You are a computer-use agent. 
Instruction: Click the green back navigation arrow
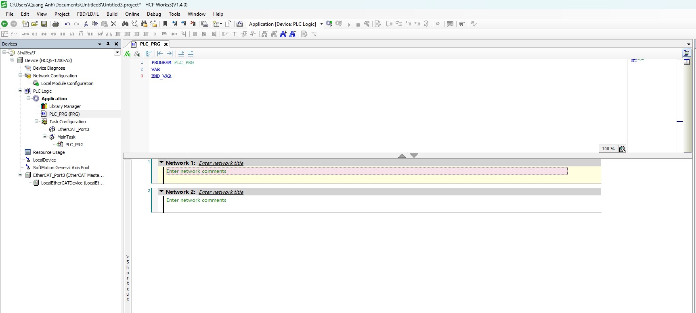4,24
